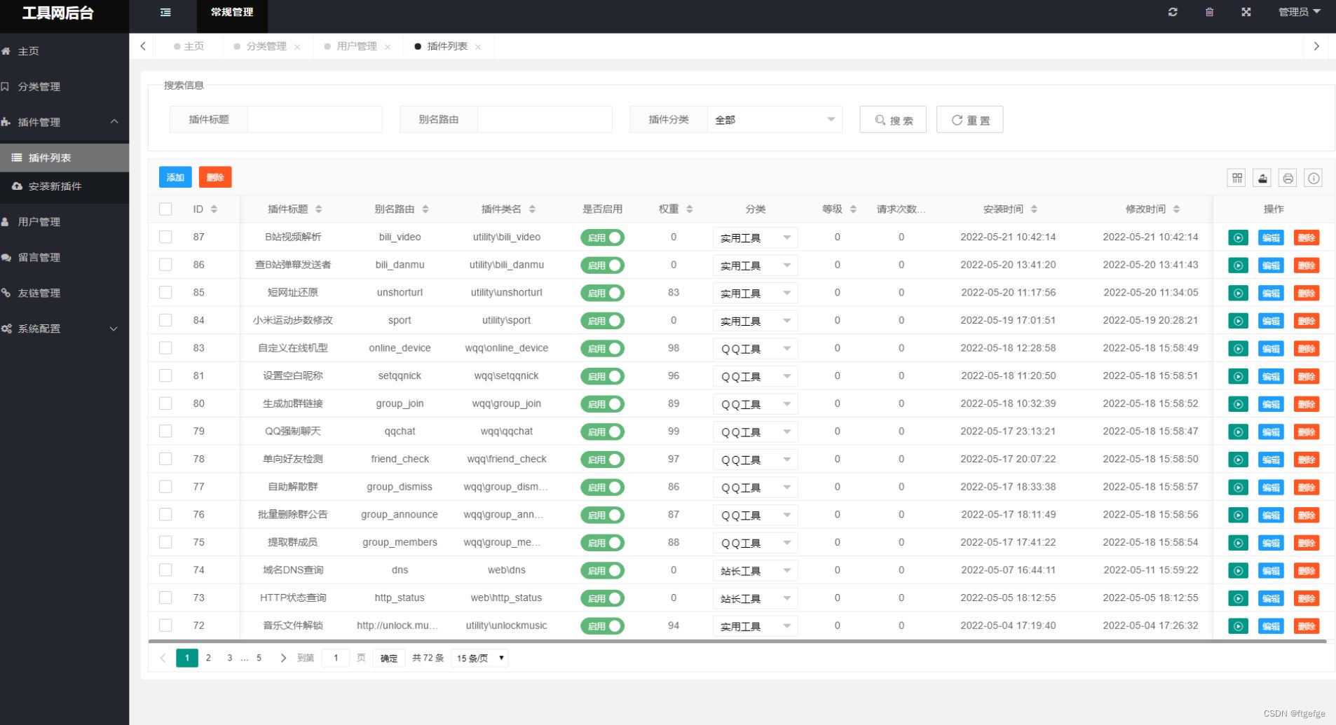Image resolution: width=1336 pixels, height=725 pixels.
Task: Run the B站视频解析 plugin via green play icon
Action: pyautogui.click(x=1238, y=237)
